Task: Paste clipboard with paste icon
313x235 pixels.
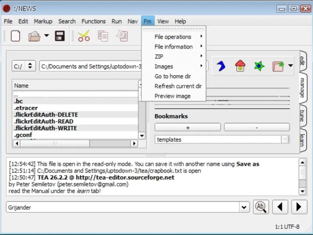Action: tap(122, 36)
